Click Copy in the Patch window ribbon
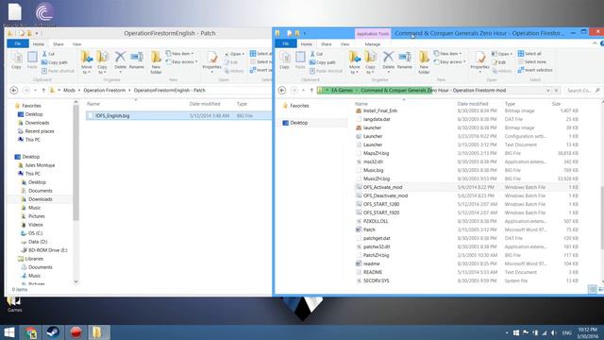This screenshot has width=604, height=340. 16,60
